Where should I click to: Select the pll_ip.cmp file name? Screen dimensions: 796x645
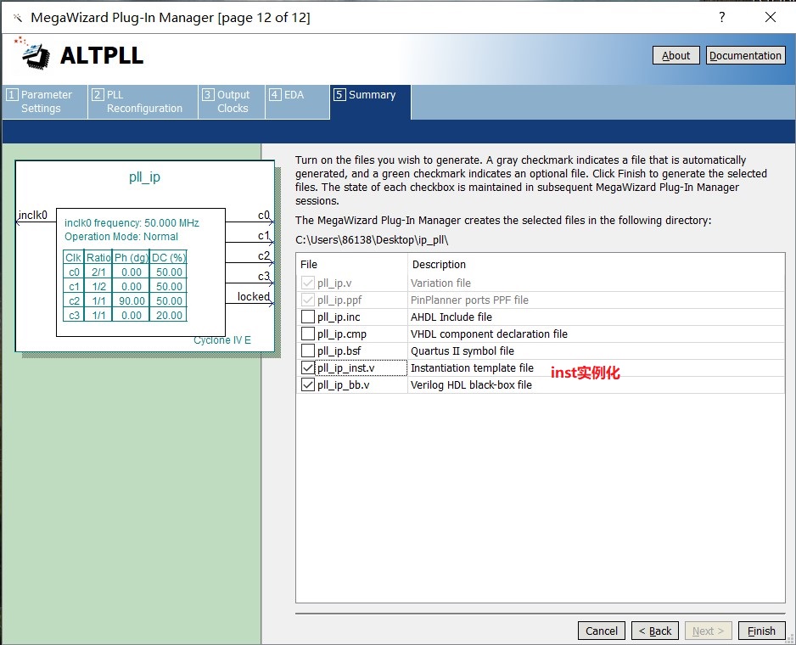coord(342,334)
